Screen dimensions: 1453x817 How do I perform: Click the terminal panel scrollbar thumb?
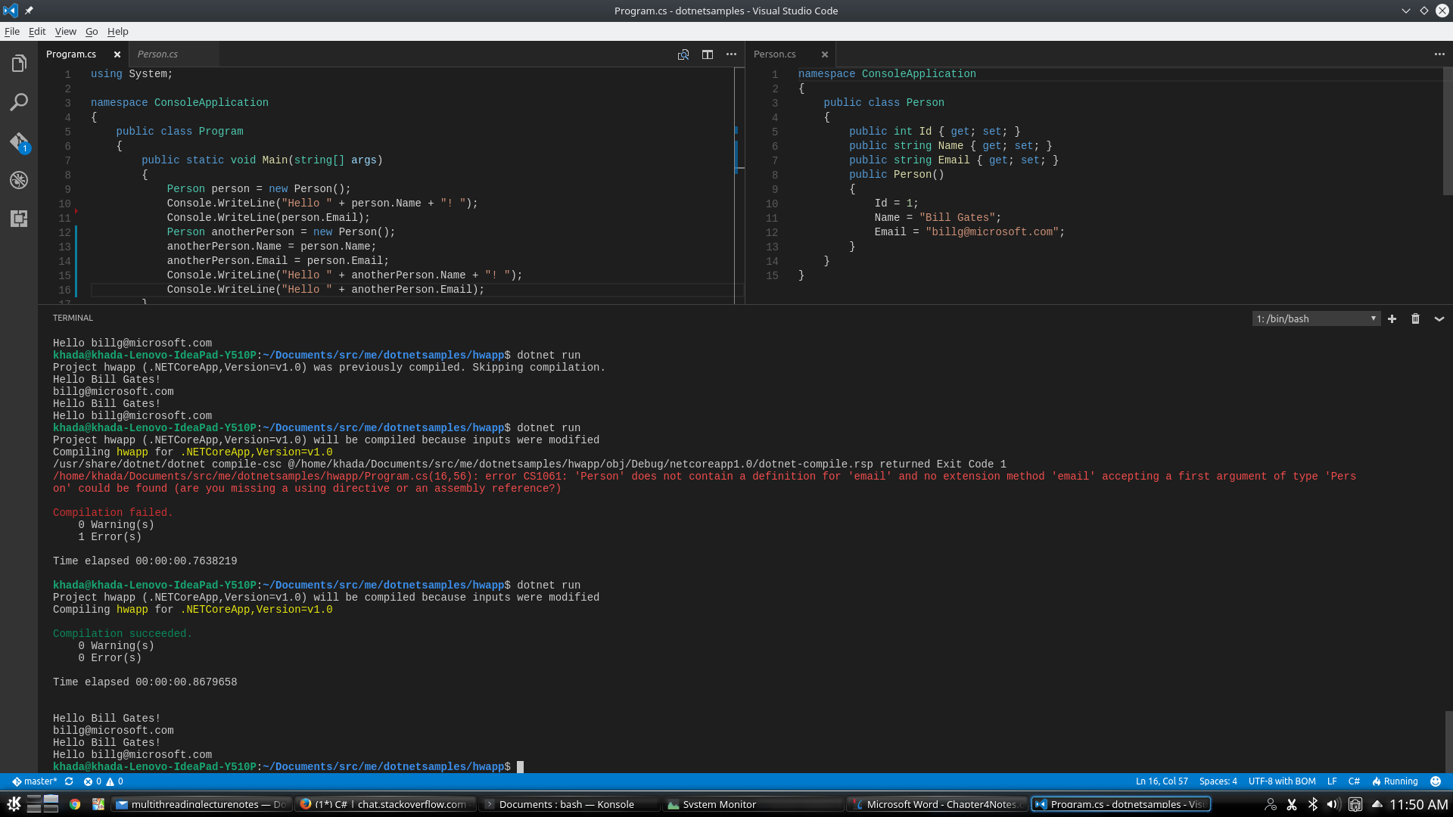point(1448,741)
